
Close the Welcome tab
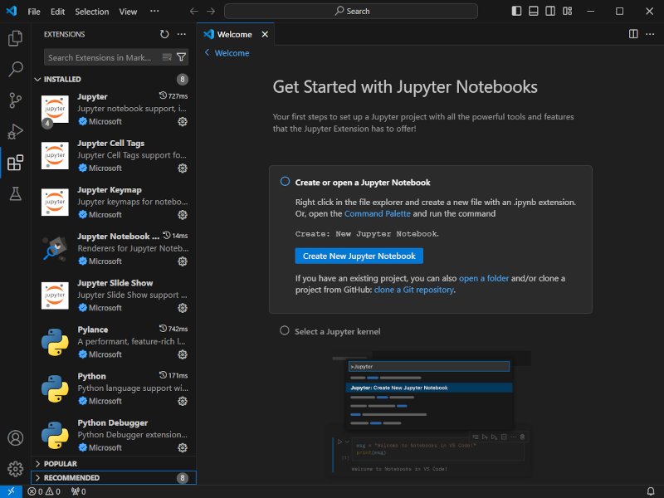coord(265,34)
